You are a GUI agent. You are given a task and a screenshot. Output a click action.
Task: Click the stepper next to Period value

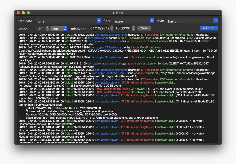click(47, 29)
